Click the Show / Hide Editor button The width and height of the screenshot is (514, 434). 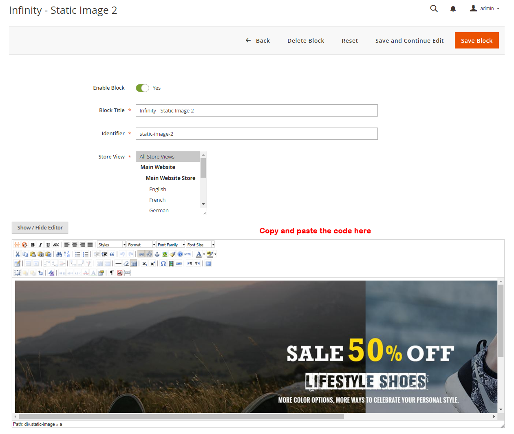pyautogui.click(x=40, y=228)
